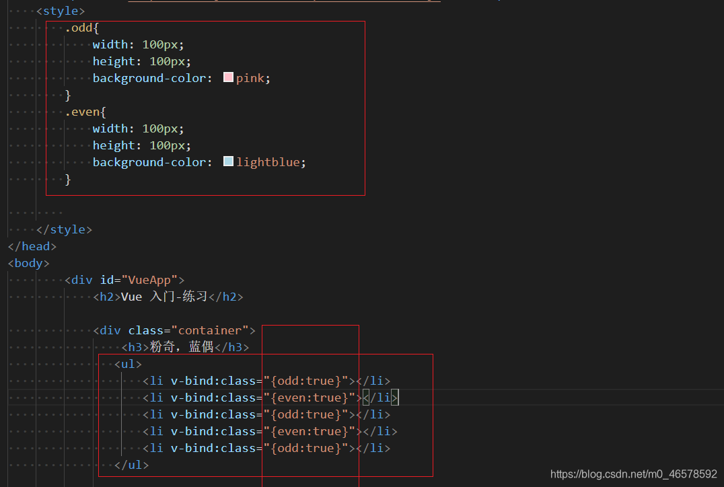Click the lightblue color swatch preview

coord(228,161)
